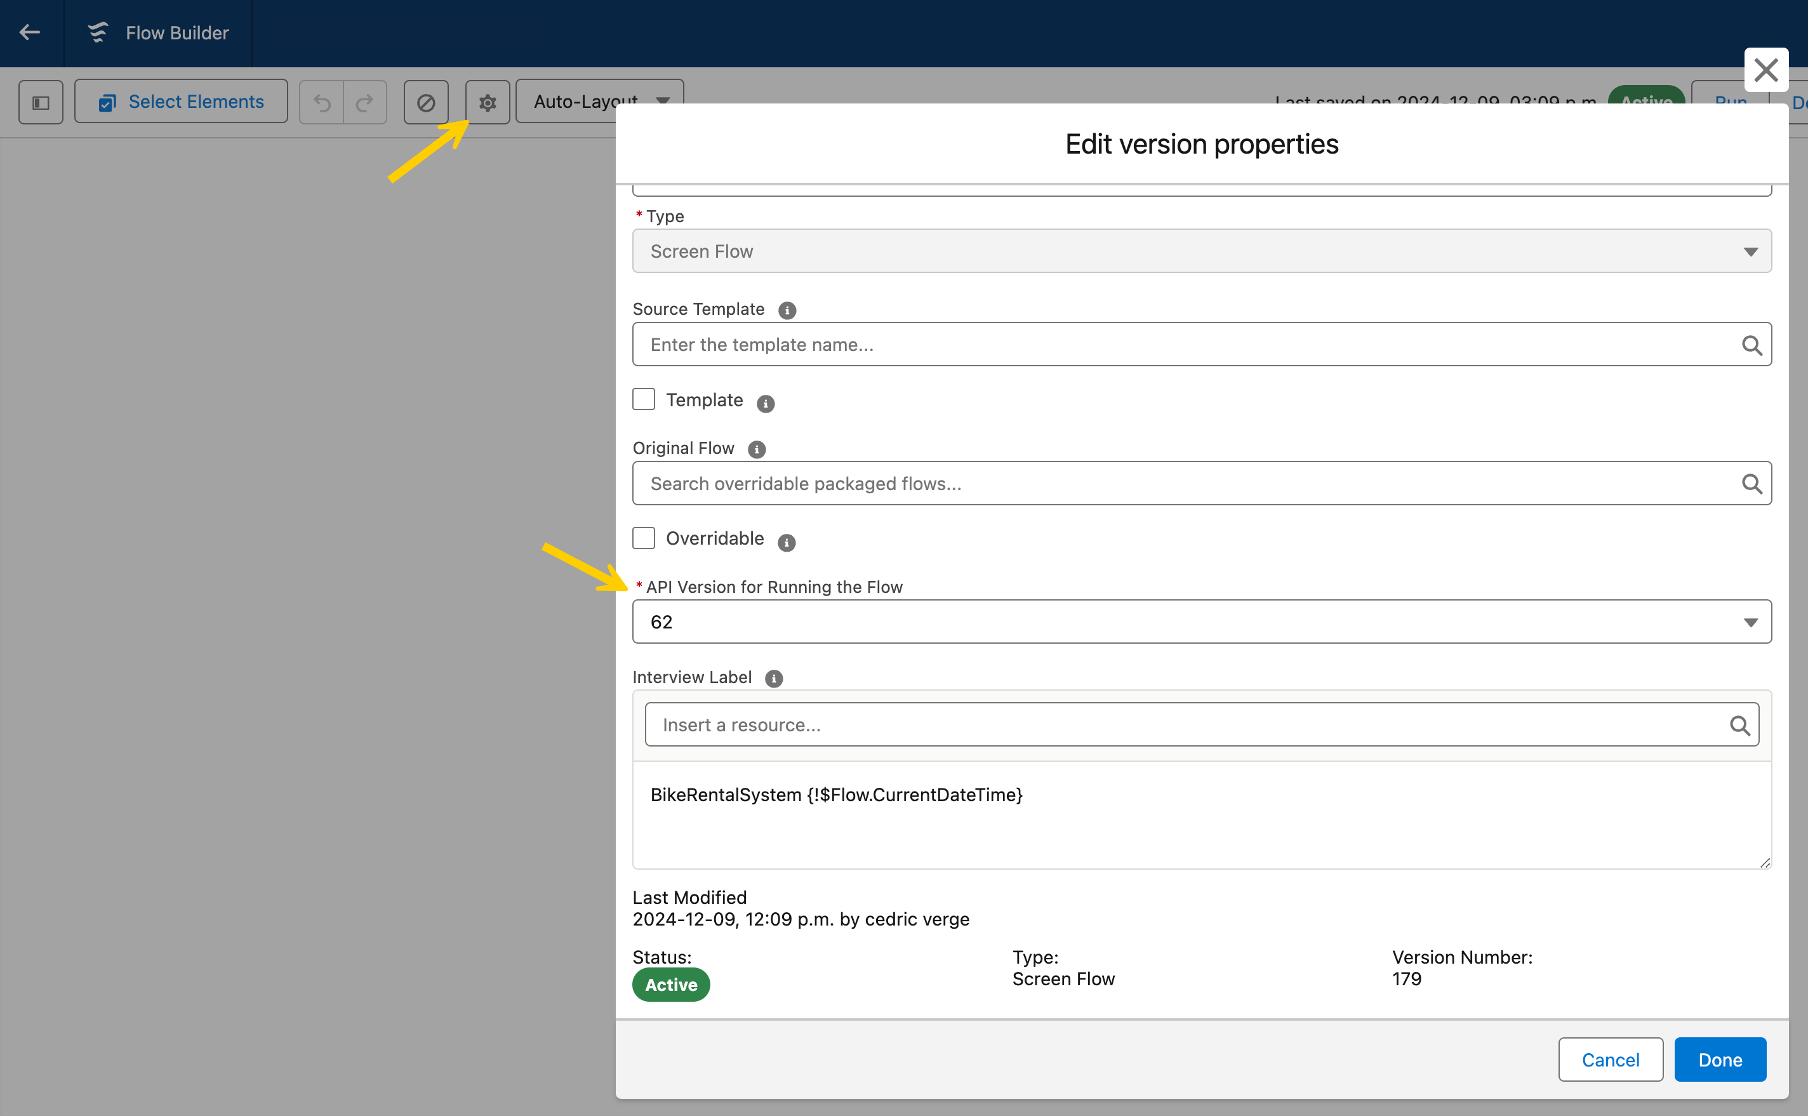The height and width of the screenshot is (1116, 1808).
Task: Expand API Version for Running the Flow dropdown
Action: pos(1201,621)
